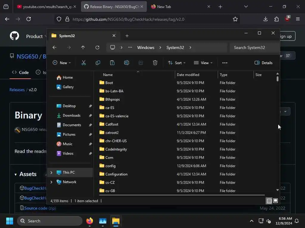The height and width of the screenshot is (228, 305).
Task: Open Firefox Extensions puzzle icon
Action: coord(276,19)
